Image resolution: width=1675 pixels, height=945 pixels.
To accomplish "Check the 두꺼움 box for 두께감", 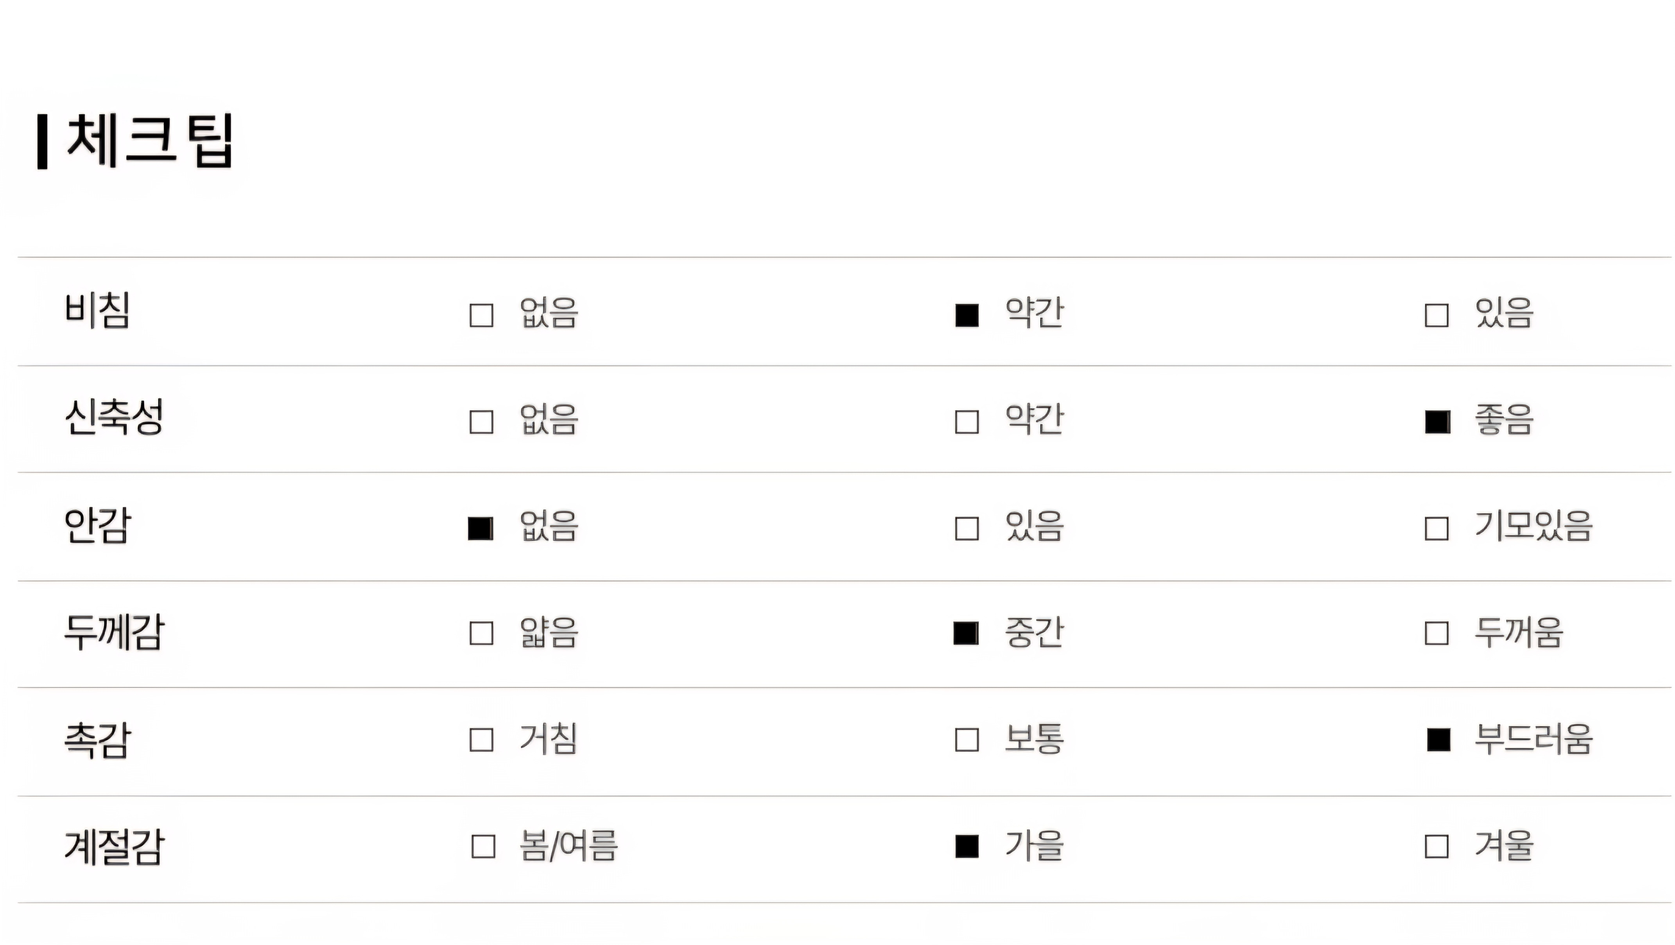I will tap(1436, 634).
